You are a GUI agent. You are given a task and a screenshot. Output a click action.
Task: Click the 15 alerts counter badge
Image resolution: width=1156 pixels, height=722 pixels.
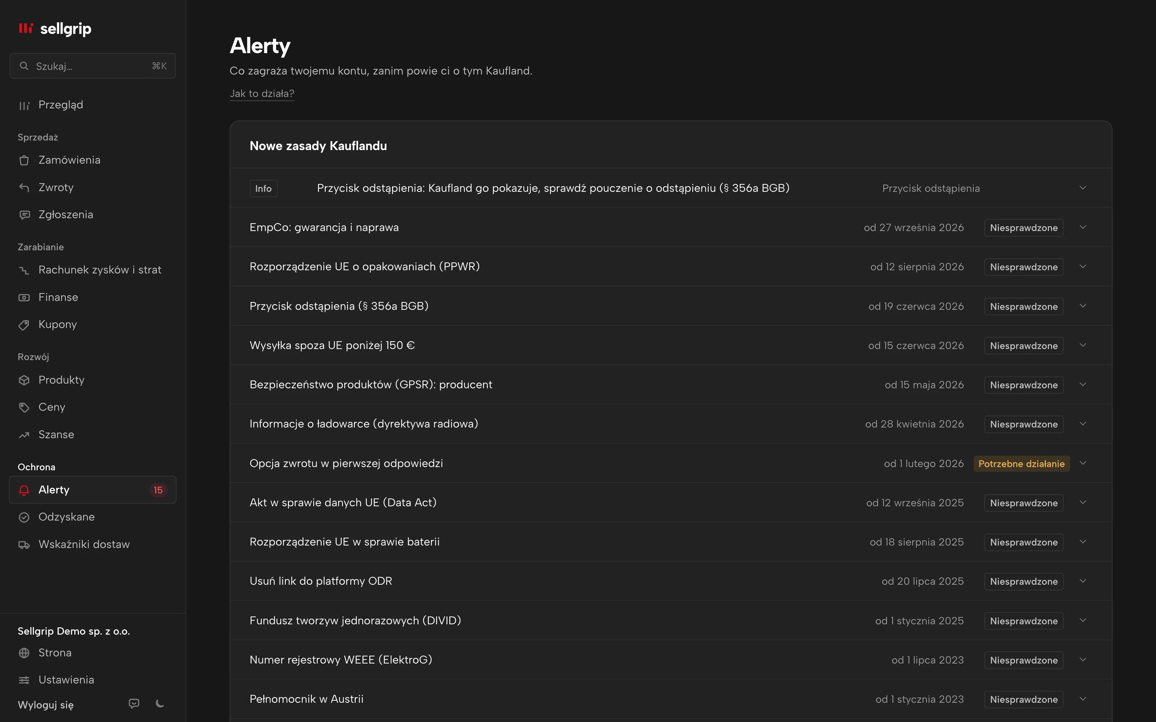pos(158,490)
